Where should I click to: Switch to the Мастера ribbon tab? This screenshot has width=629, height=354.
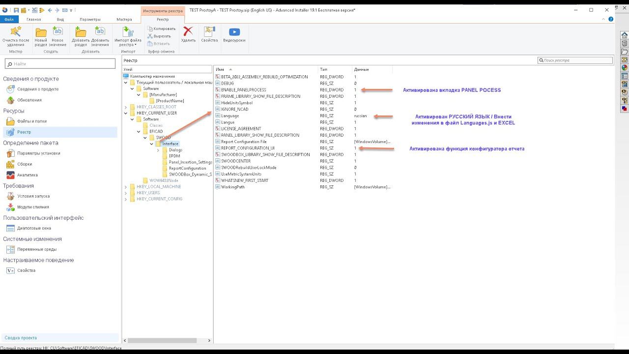point(124,19)
